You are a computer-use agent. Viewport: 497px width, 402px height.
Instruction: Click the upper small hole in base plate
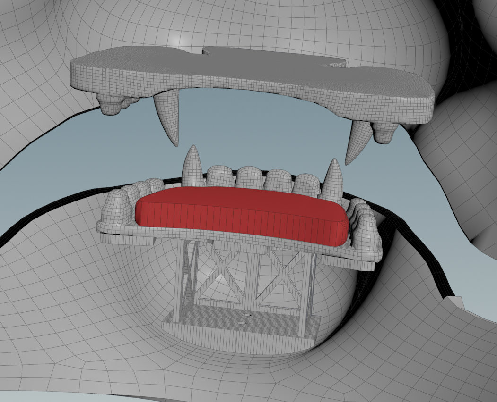point(245,314)
